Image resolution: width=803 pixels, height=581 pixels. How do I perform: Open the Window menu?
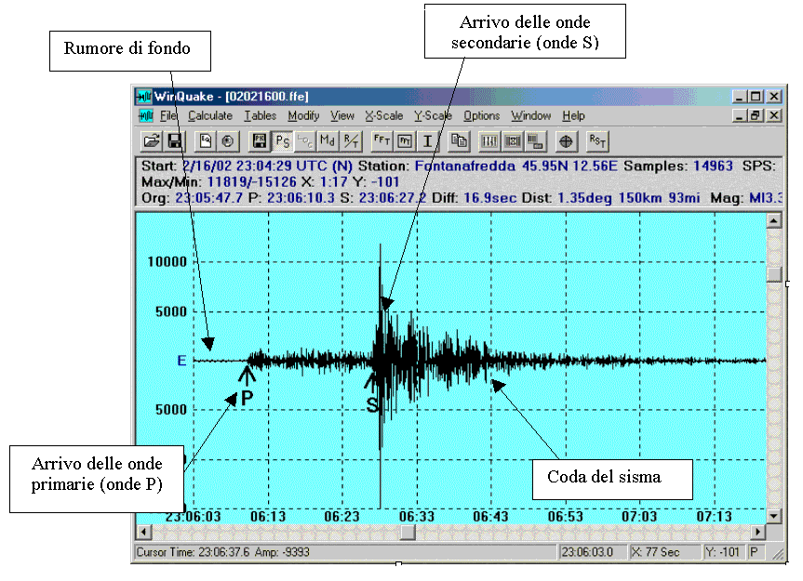click(531, 116)
